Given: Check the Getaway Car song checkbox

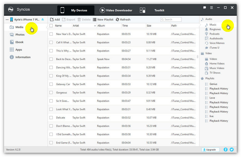Looking at the screenshot, I should [x=51, y=84].
